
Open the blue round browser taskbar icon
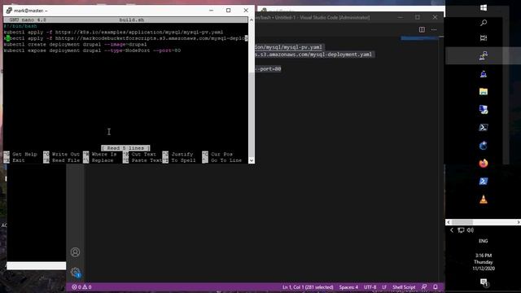click(x=484, y=146)
